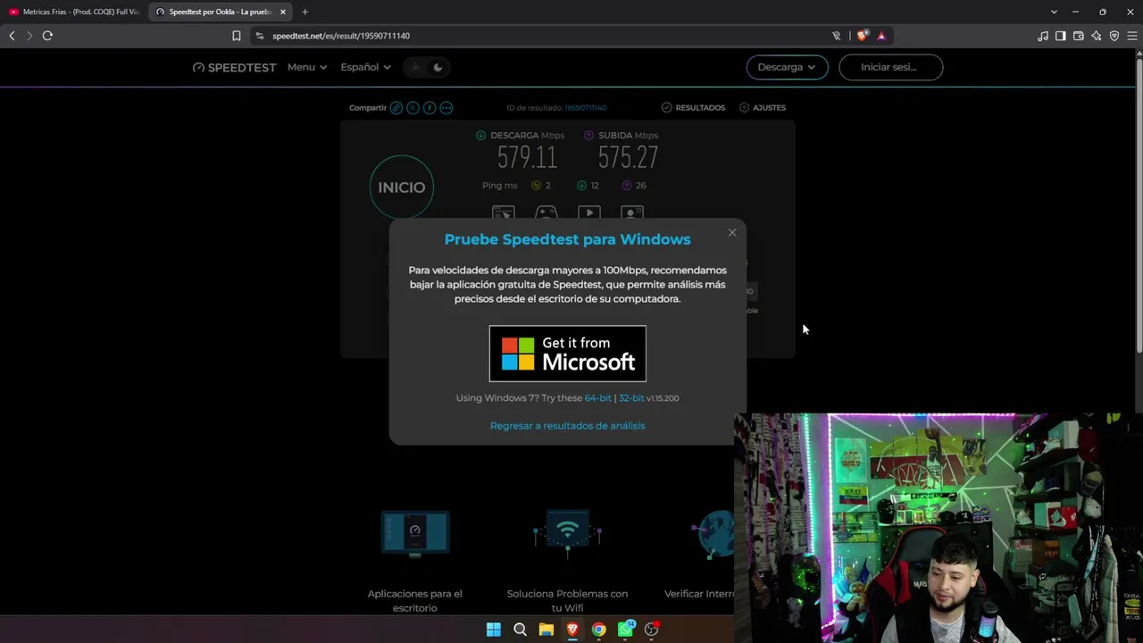Share result on X (Twitter)
This screenshot has height=643, width=1143.
pos(413,108)
